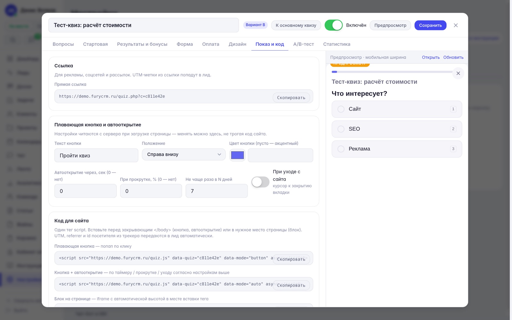Switch to the Форма tab
Image resolution: width=512 pixels, height=320 pixels.
185,44
